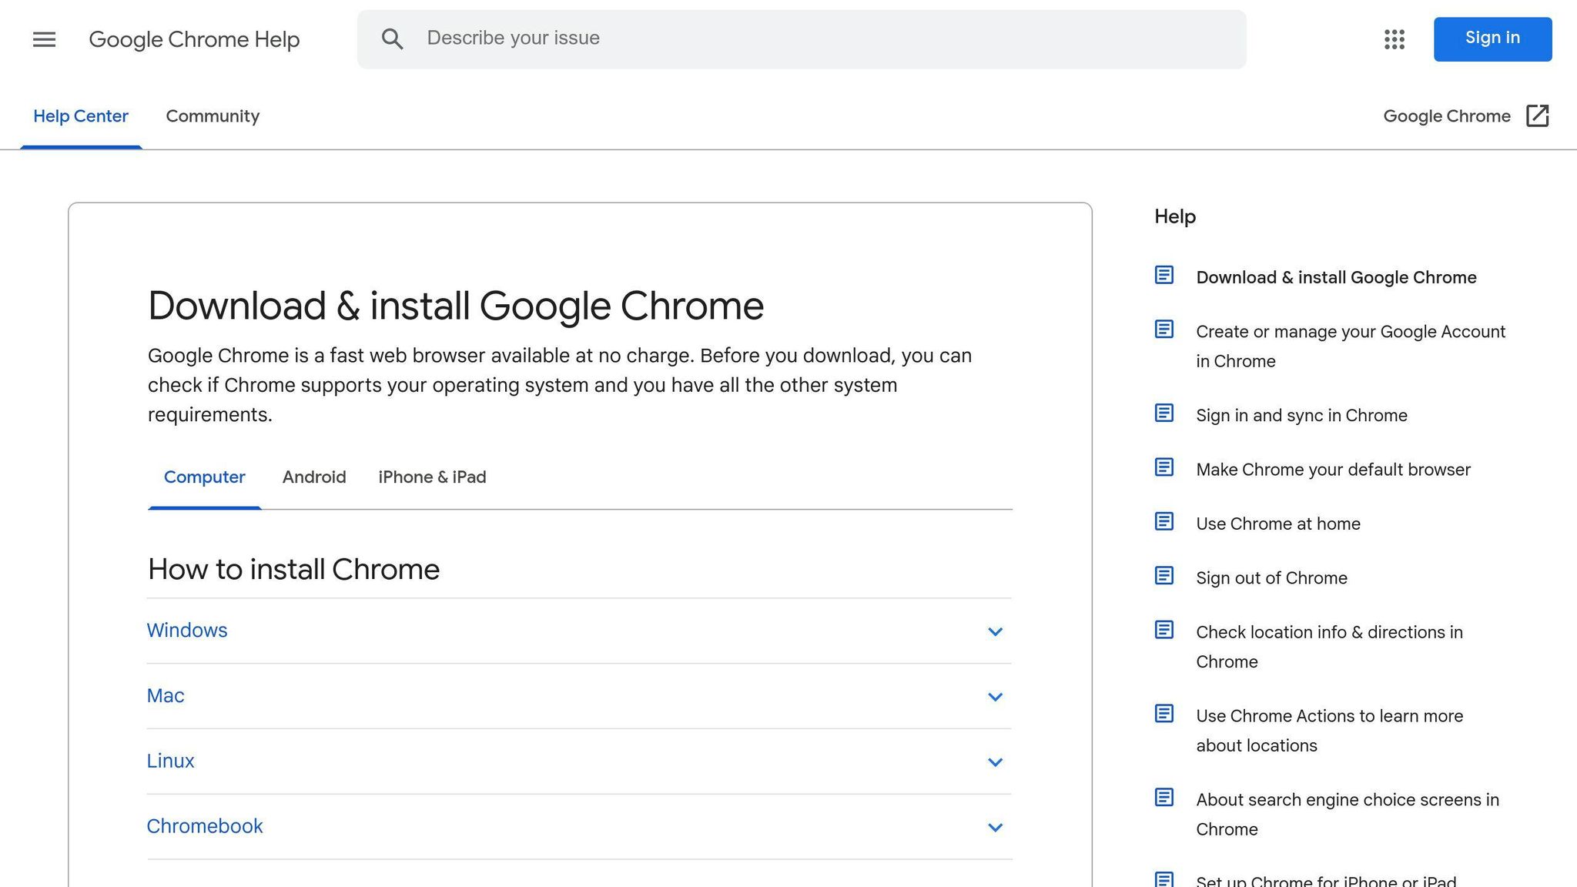Viewport: 1577px width, 887px height.
Task: Open Sign in and sync in Chrome article
Action: pos(1301,416)
